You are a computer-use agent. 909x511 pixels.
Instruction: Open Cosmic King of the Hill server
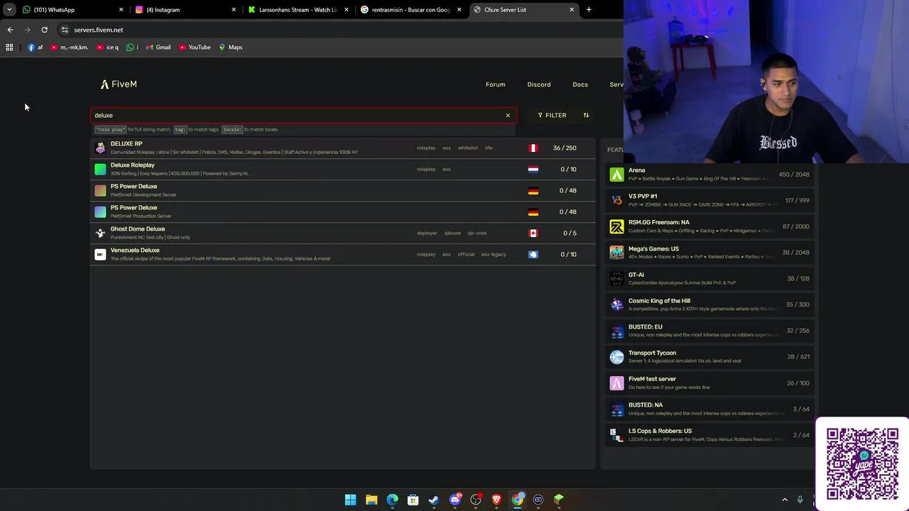[x=709, y=304]
